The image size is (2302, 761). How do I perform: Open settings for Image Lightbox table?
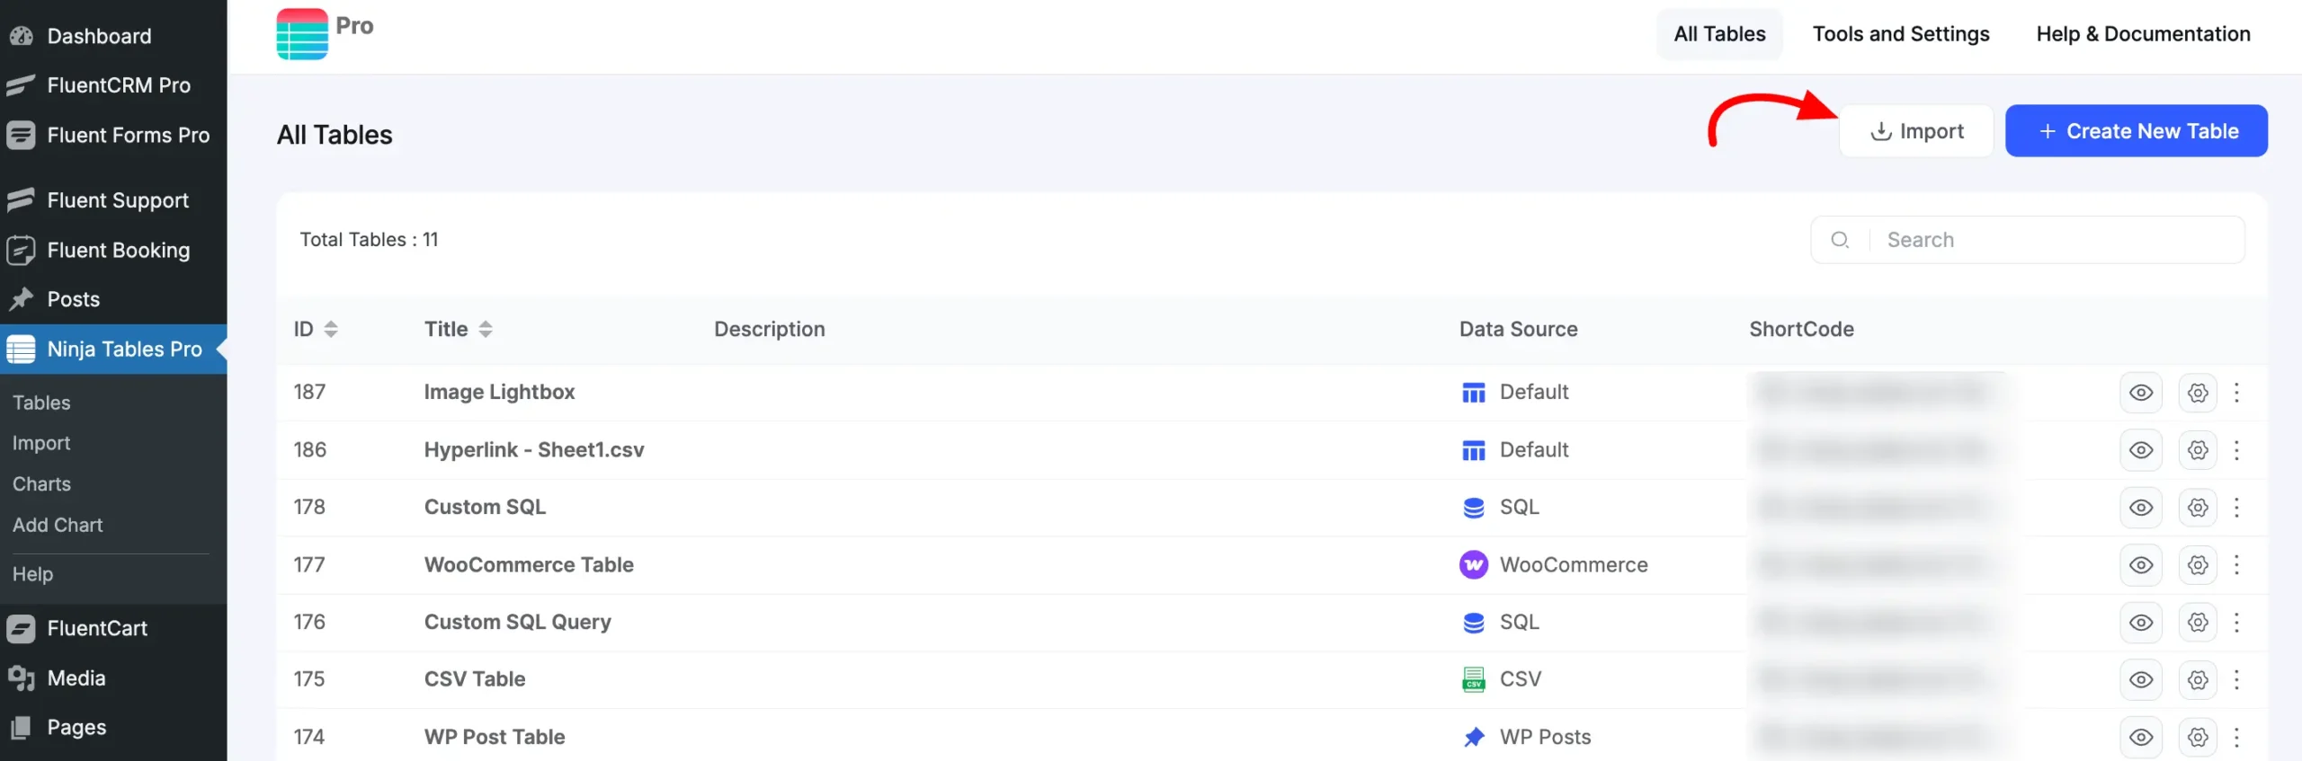point(2198,393)
